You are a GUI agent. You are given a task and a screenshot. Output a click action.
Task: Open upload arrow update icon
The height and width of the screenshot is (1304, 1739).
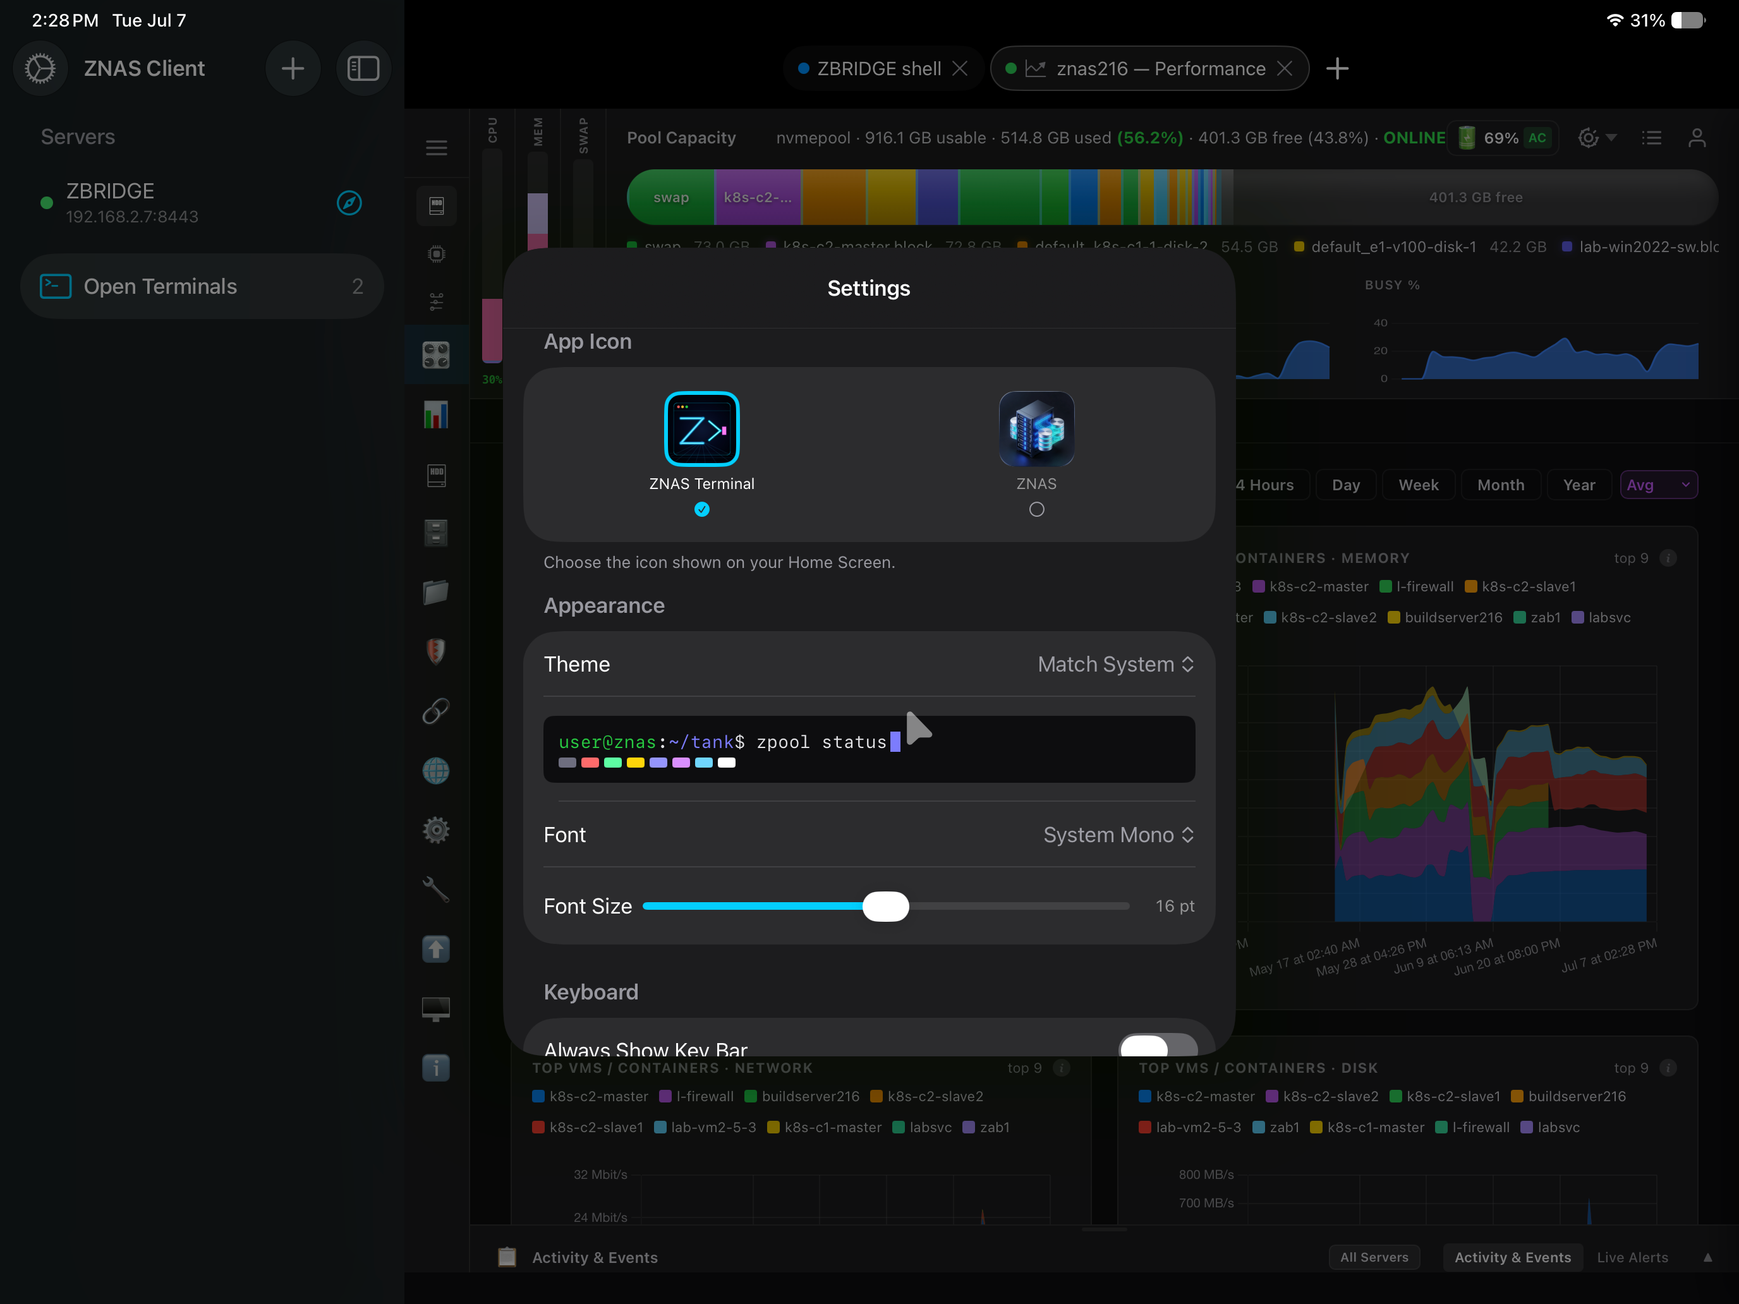pos(436,949)
